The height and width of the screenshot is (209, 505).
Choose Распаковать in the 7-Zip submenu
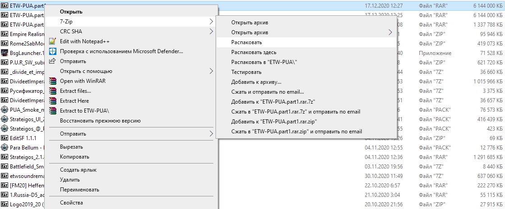(246, 42)
